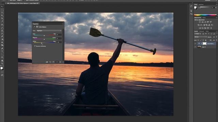Add a Levels adjustment
Viewport: 218px width, 122px height.
pos(203,22)
